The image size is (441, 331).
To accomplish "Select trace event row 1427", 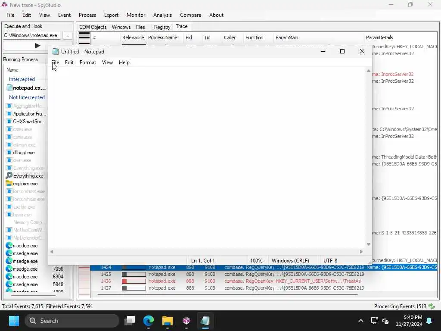I will click(264, 288).
